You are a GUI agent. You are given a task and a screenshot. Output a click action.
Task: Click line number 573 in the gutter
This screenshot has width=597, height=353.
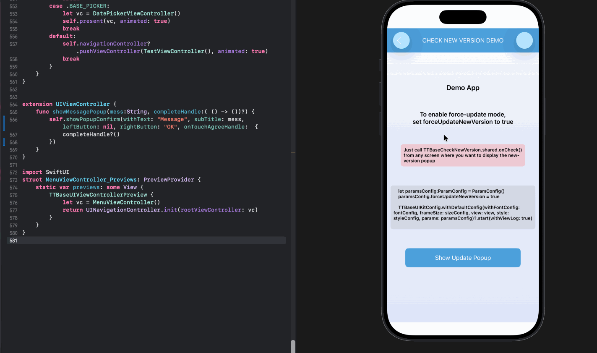[13, 180]
